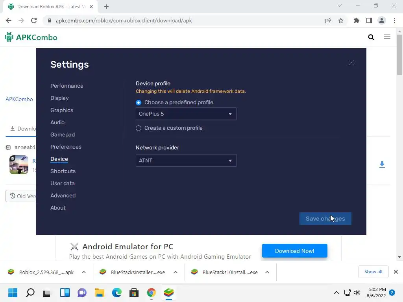Image resolution: width=403 pixels, height=302 pixels.
Task: Bookmark this page with star icon
Action: pos(341,20)
